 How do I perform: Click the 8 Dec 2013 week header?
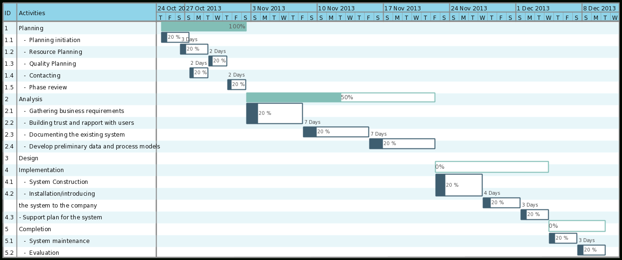pos(600,8)
